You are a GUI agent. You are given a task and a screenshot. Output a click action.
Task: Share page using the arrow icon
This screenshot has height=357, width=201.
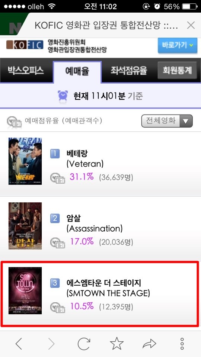(149, 344)
